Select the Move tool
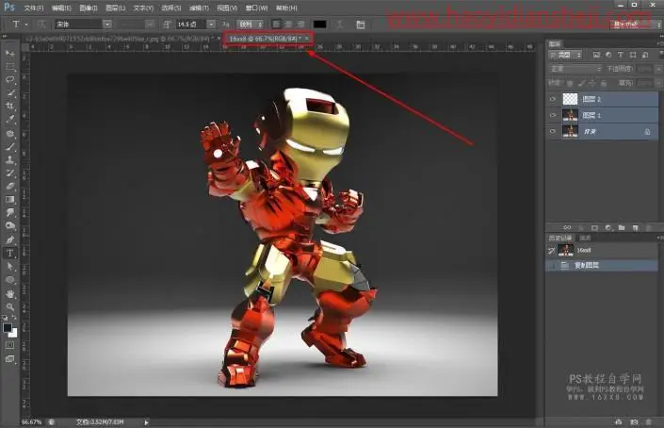664x428 pixels. click(10, 54)
